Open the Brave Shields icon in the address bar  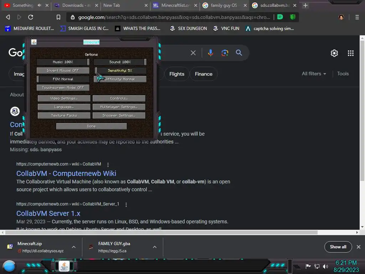pos(293,17)
